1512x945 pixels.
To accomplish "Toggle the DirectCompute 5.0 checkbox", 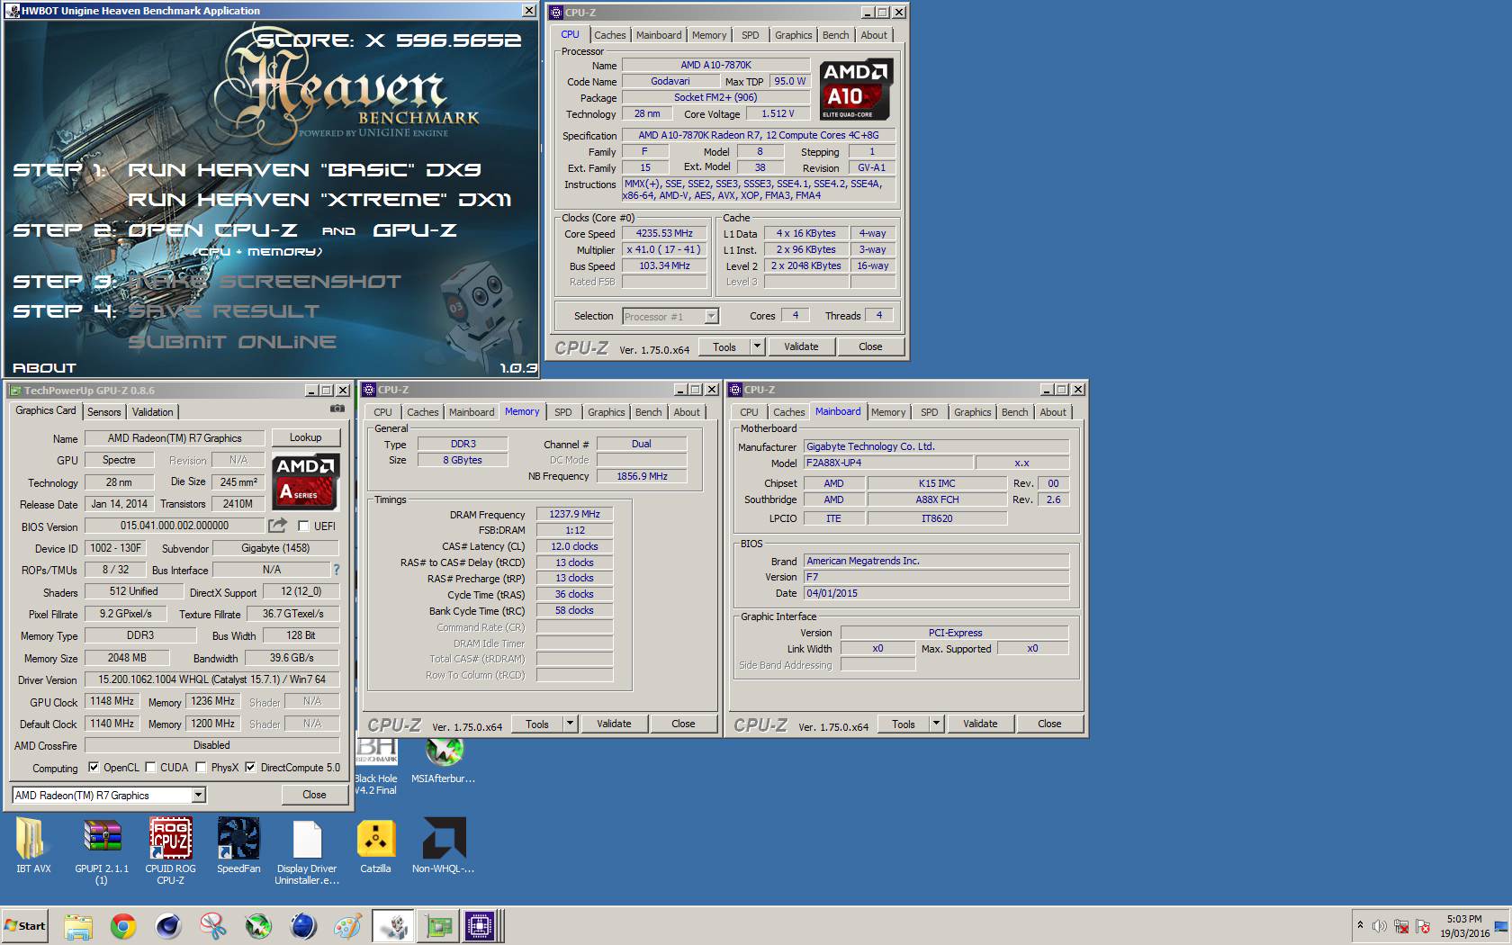I will click(250, 768).
